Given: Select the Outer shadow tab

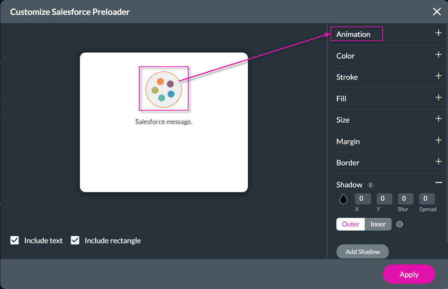Looking at the screenshot, I should (350, 224).
